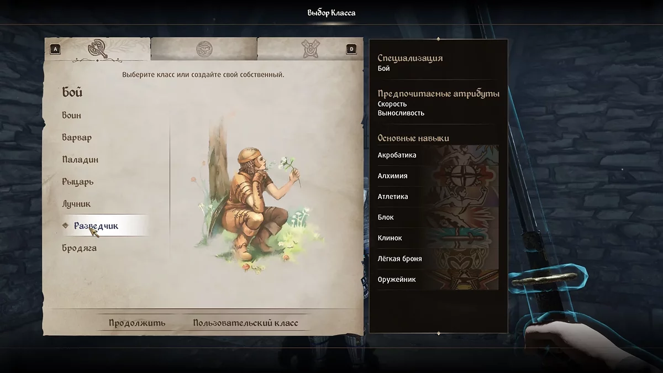Choose the Воин class
Image resolution: width=663 pixels, height=373 pixels.
coord(72,115)
